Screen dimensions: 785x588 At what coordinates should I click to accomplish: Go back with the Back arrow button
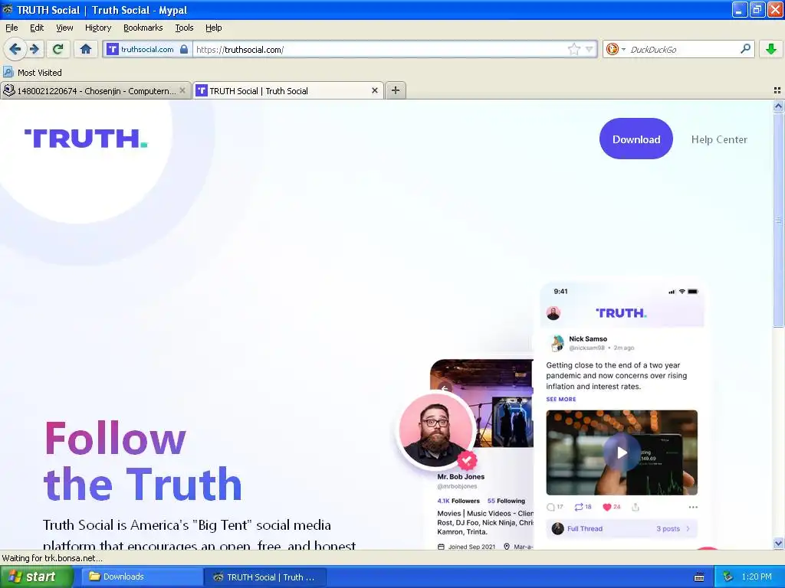[15, 49]
